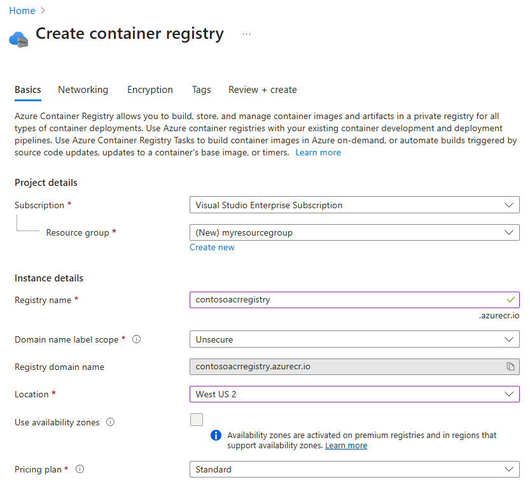Image resolution: width=530 pixels, height=489 pixels.
Task: Open the ellipsis menu beside the page title
Action: click(245, 33)
